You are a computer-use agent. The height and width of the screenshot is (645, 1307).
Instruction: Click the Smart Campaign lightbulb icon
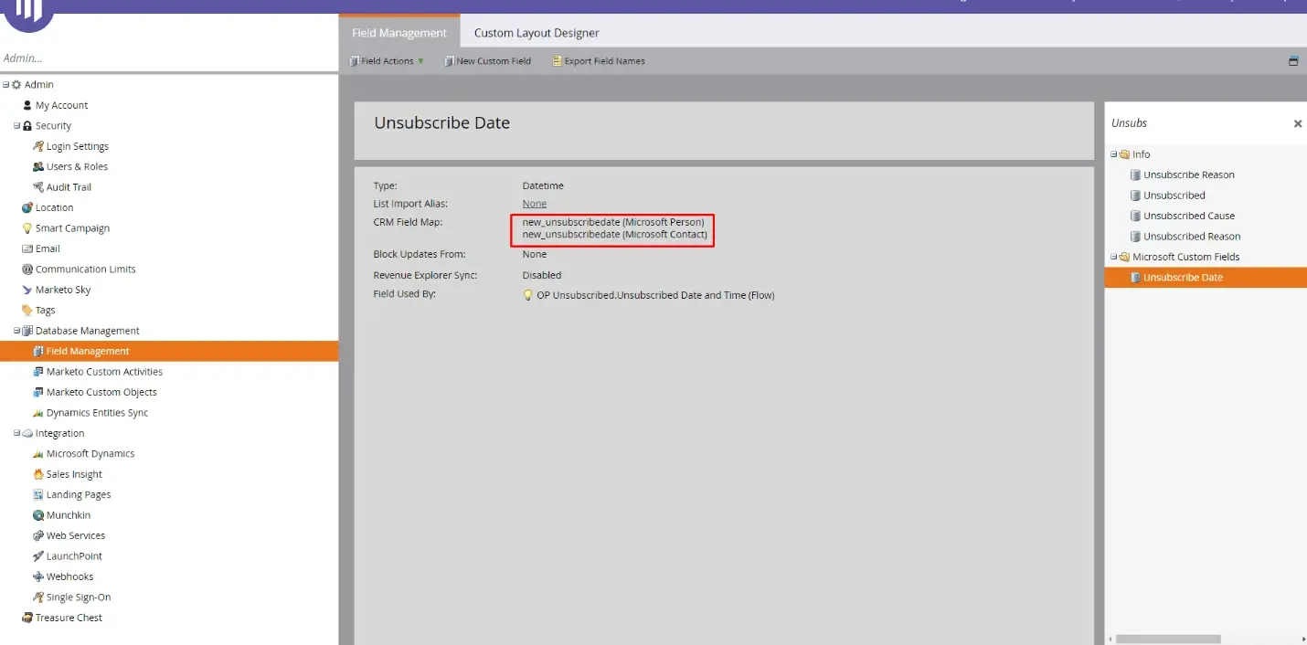point(27,228)
